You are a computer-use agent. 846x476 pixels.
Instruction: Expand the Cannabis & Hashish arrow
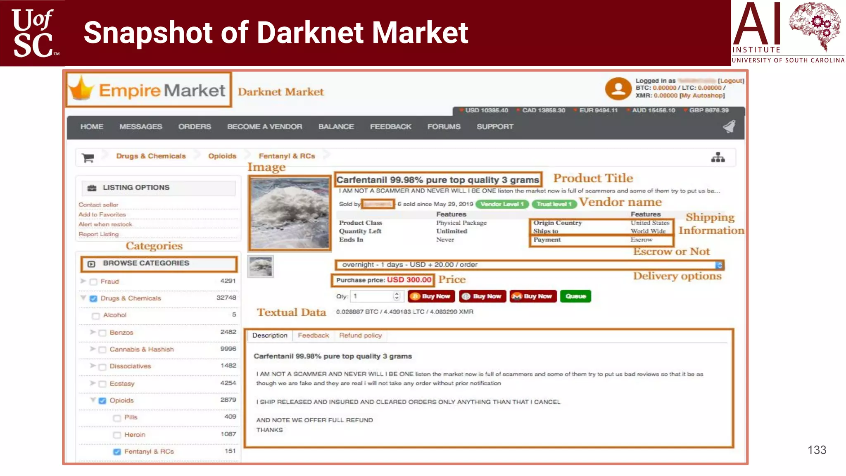(x=93, y=349)
